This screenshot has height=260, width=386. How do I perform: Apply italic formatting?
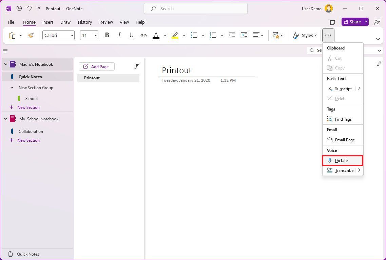119,35
